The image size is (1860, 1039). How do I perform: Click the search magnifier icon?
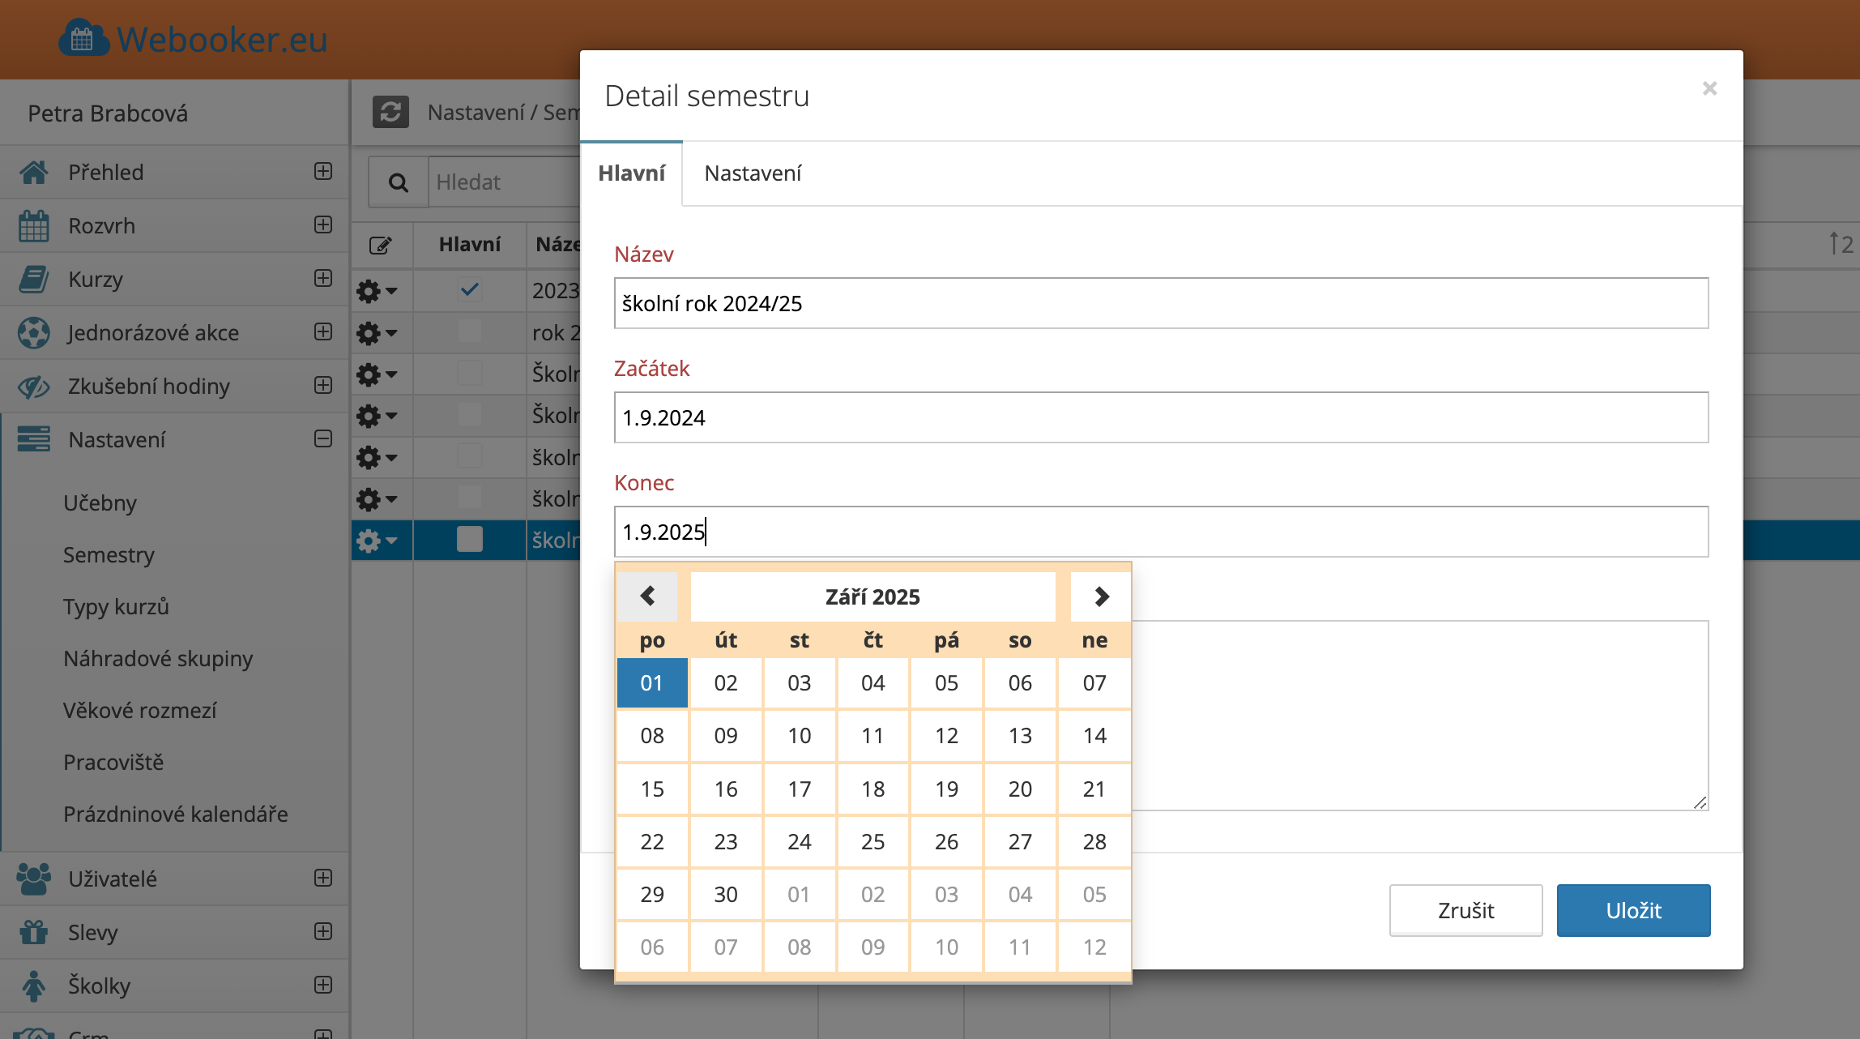(398, 182)
